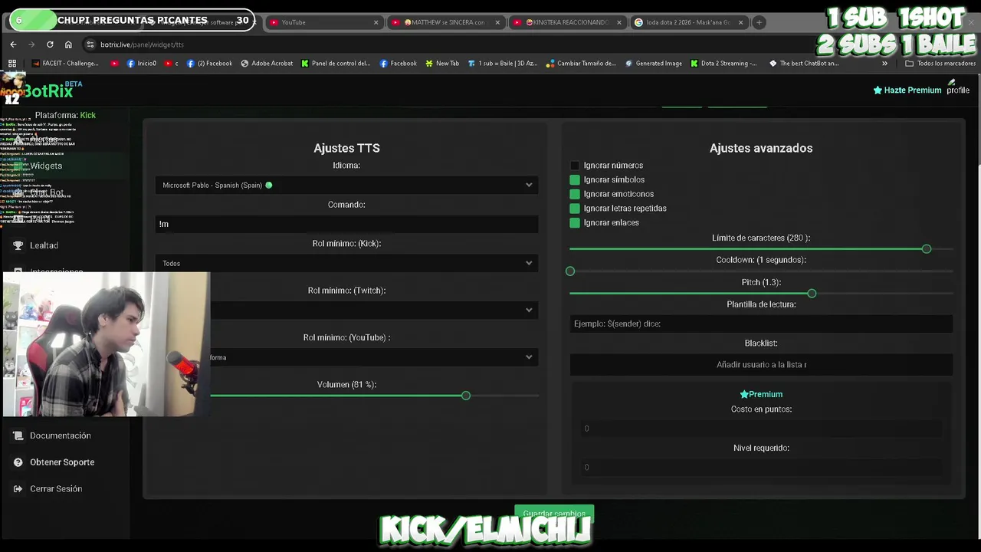
Task: Open the profile menu at top right
Action: (958, 87)
